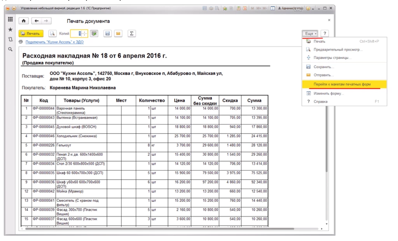Choose Изменить форму menu item
Viewport: 398px width, 241px height.
point(344,93)
